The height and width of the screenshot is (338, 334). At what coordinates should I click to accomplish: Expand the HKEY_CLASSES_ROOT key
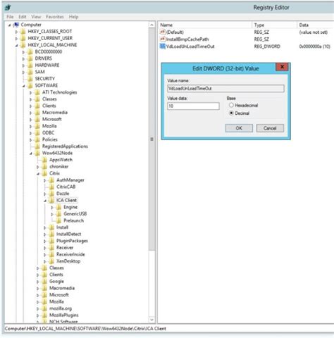16,32
